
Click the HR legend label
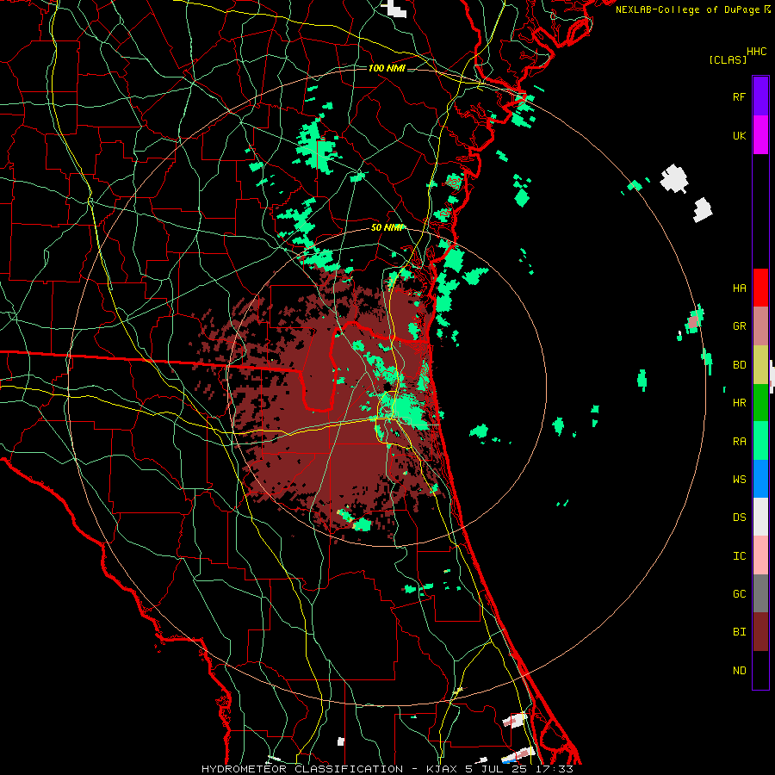click(x=740, y=403)
